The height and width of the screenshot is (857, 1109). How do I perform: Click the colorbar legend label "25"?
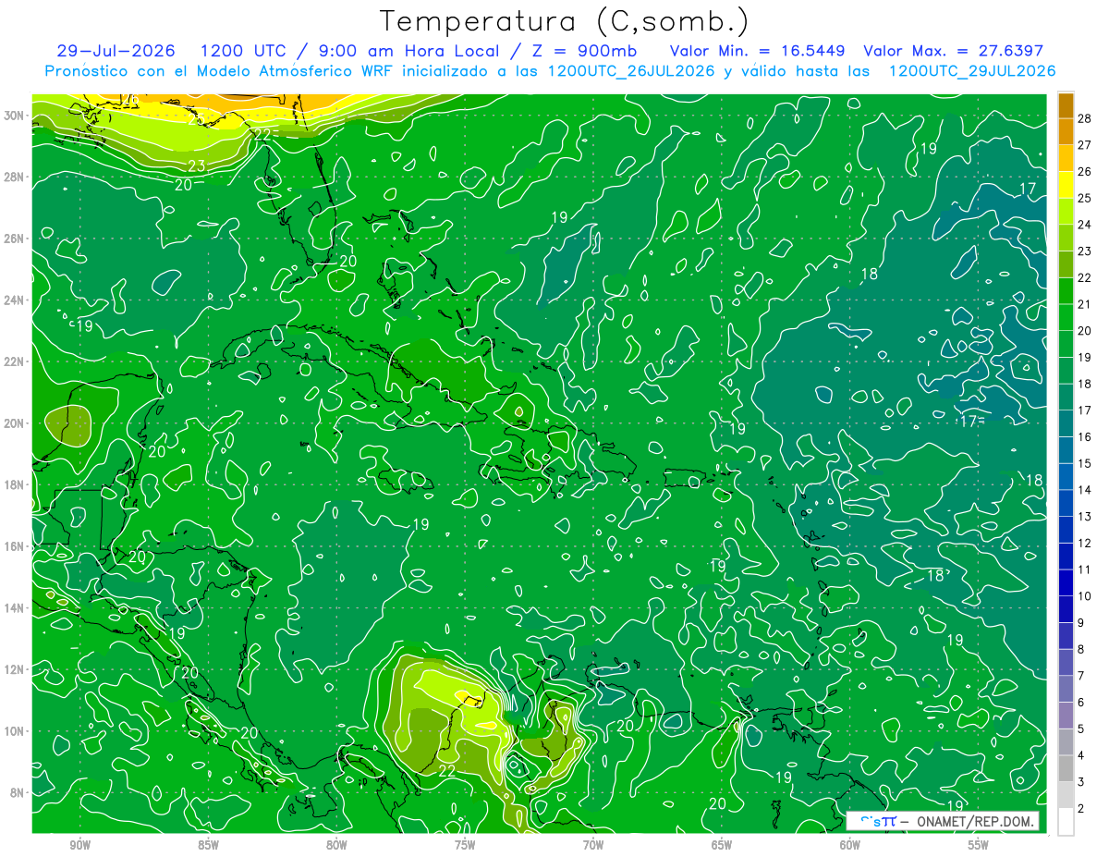(1085, 198)
